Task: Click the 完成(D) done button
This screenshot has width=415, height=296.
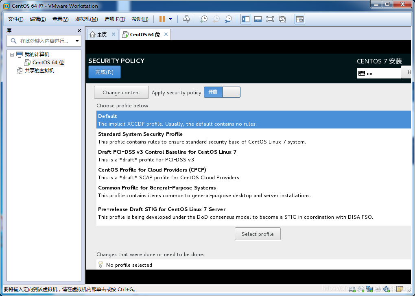Action: pos(105,72)
